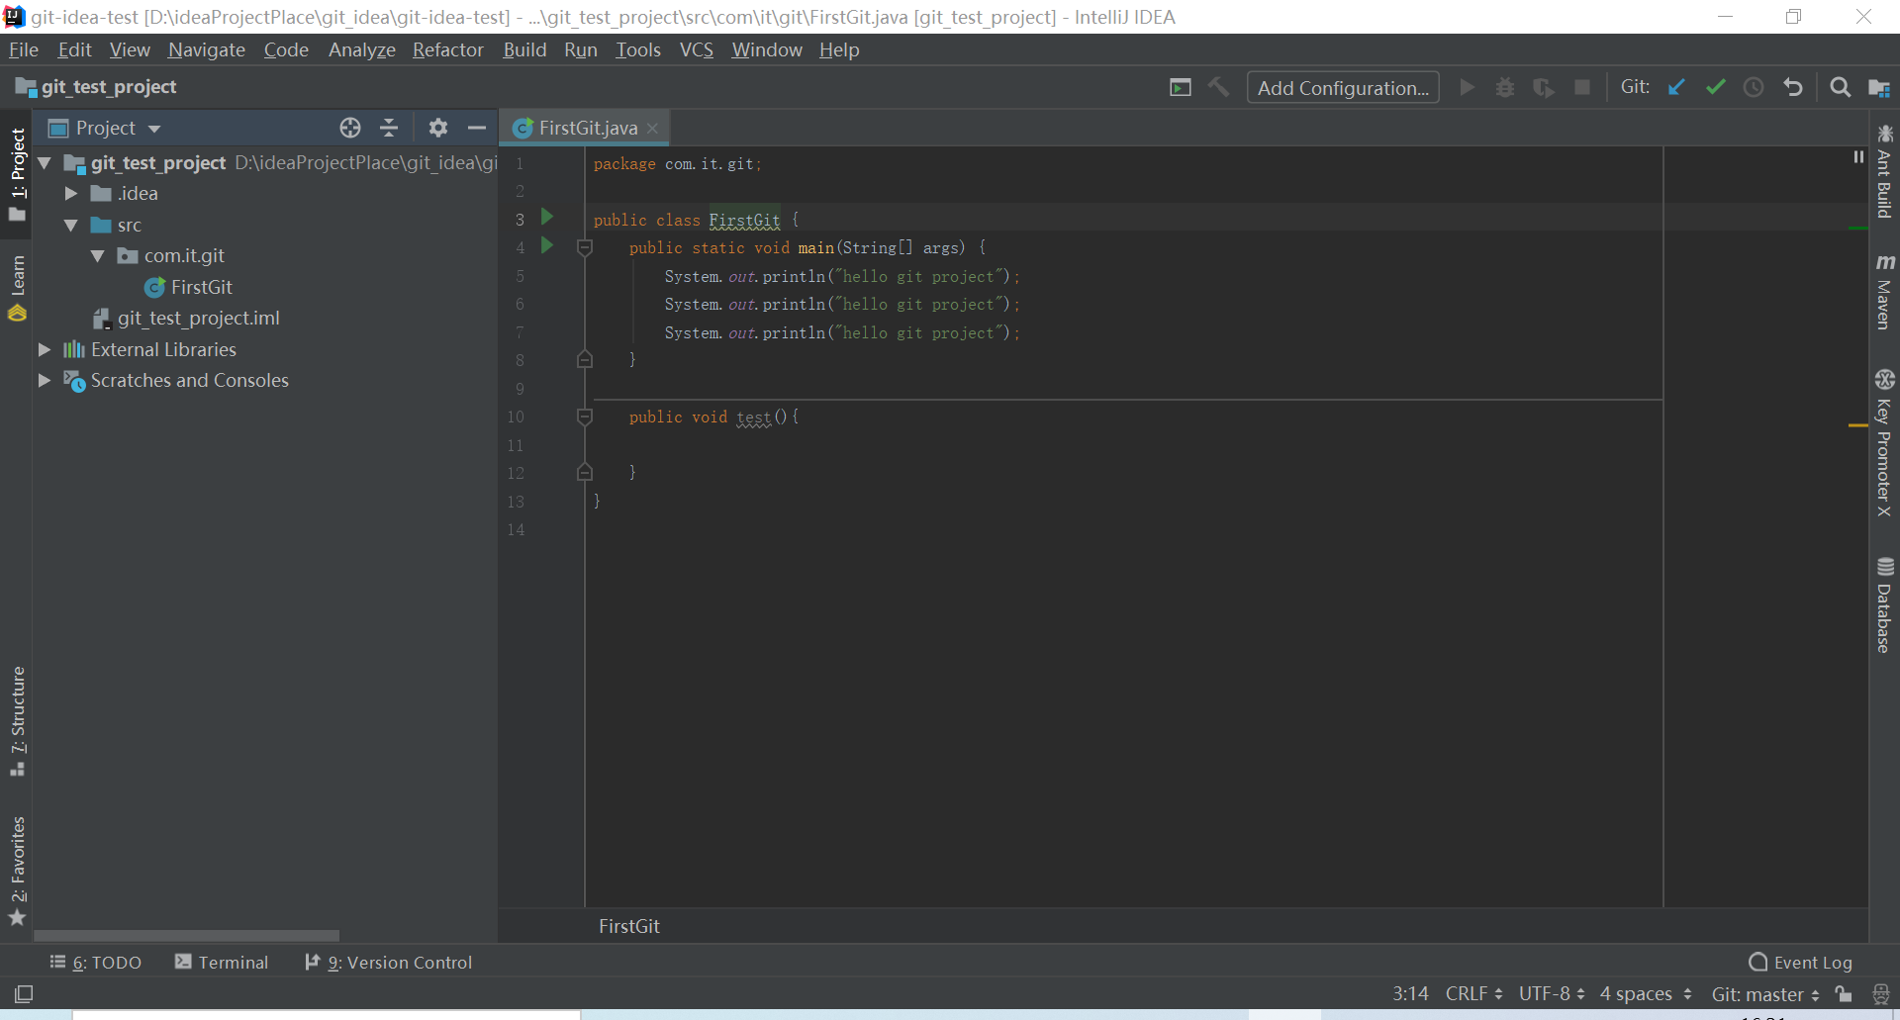Click the pause highlighting icon in editor corner

pos(1858,157)
